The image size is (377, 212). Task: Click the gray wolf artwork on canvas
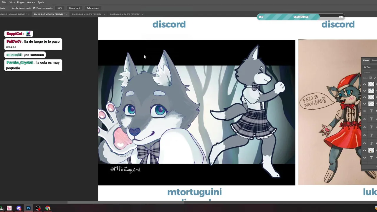(196, 112)
